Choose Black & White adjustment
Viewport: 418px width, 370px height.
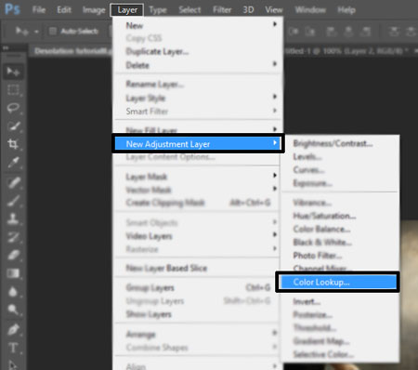pos(340,242)
